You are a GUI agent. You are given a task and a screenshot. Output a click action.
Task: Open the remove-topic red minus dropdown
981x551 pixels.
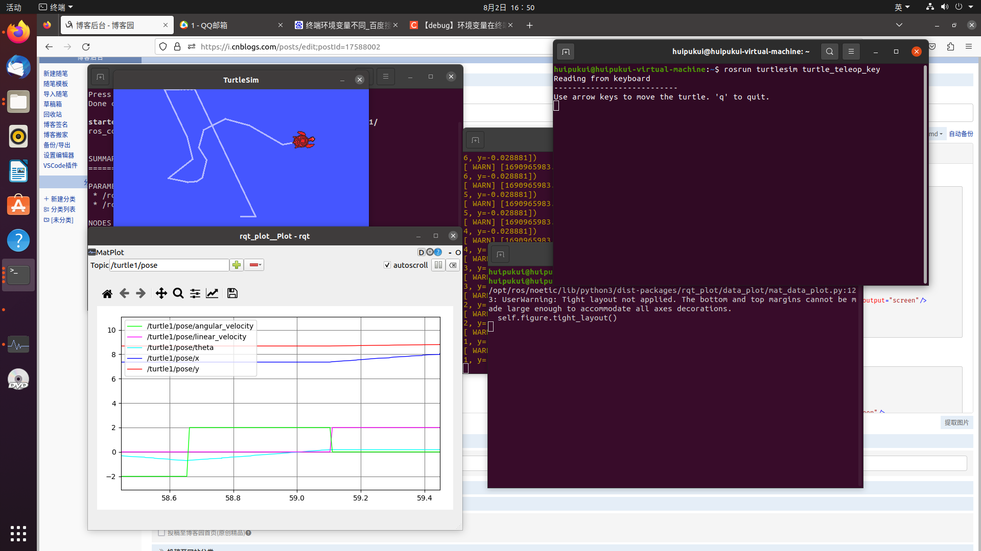click(x=254, y=265)
